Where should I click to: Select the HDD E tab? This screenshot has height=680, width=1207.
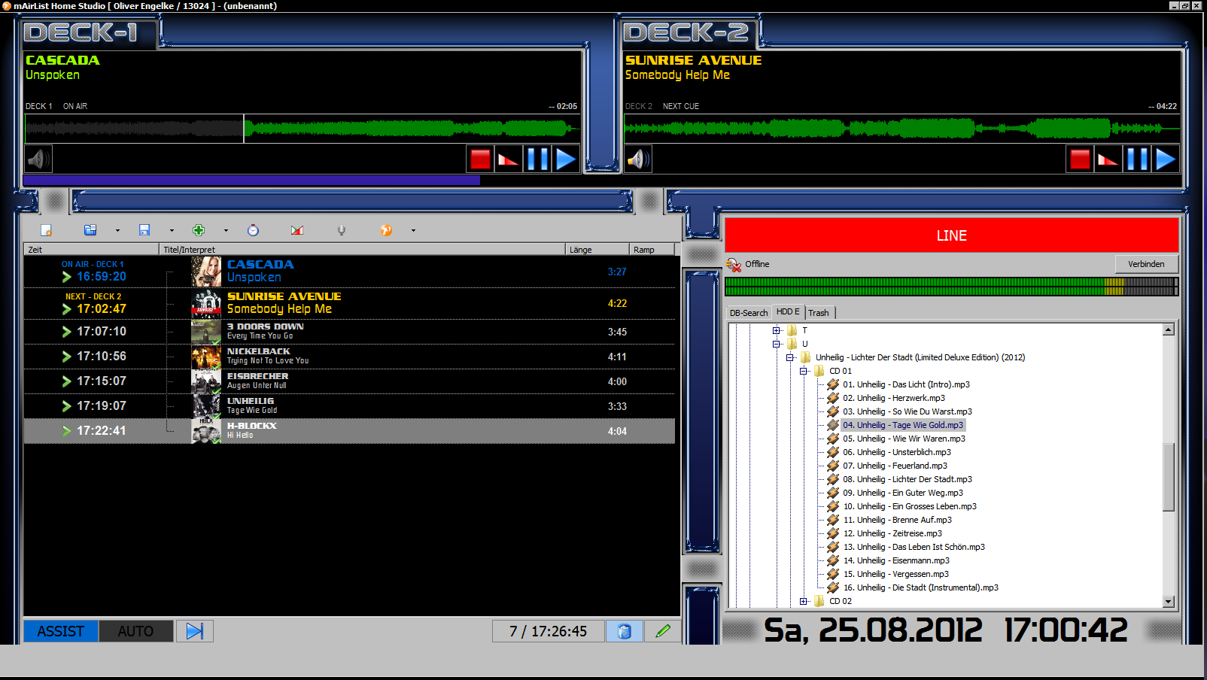click(788, 312)
